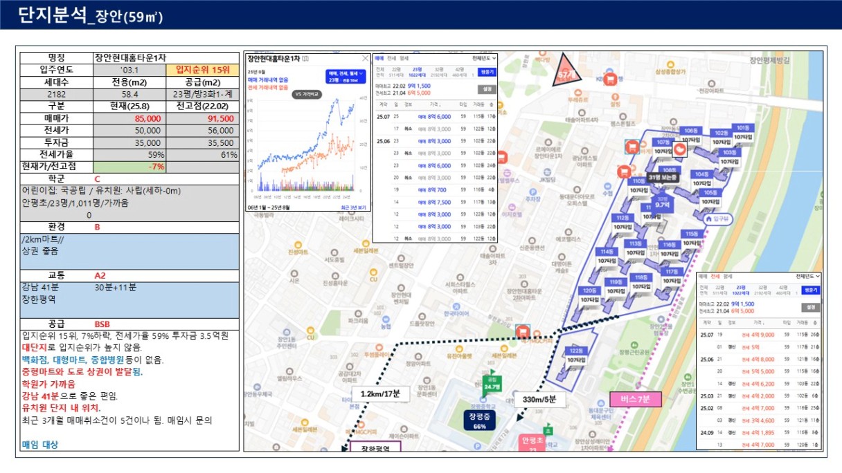The height and width of the screenshot is (473, 842).
Task: Click 설정 button in the upper transaction panel
Action: [x=487, y=89]
